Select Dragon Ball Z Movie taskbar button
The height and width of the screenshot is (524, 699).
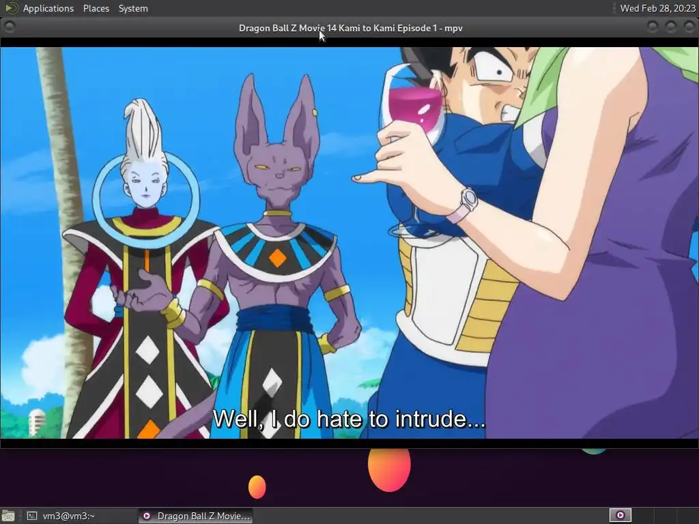point(195,516)
